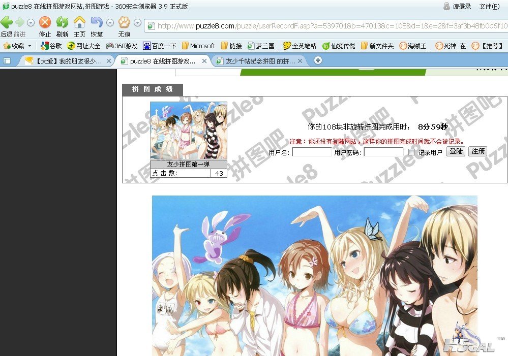Go to homepage via house icon
Screen dimensions: 508x356
(x=79, y=23)
